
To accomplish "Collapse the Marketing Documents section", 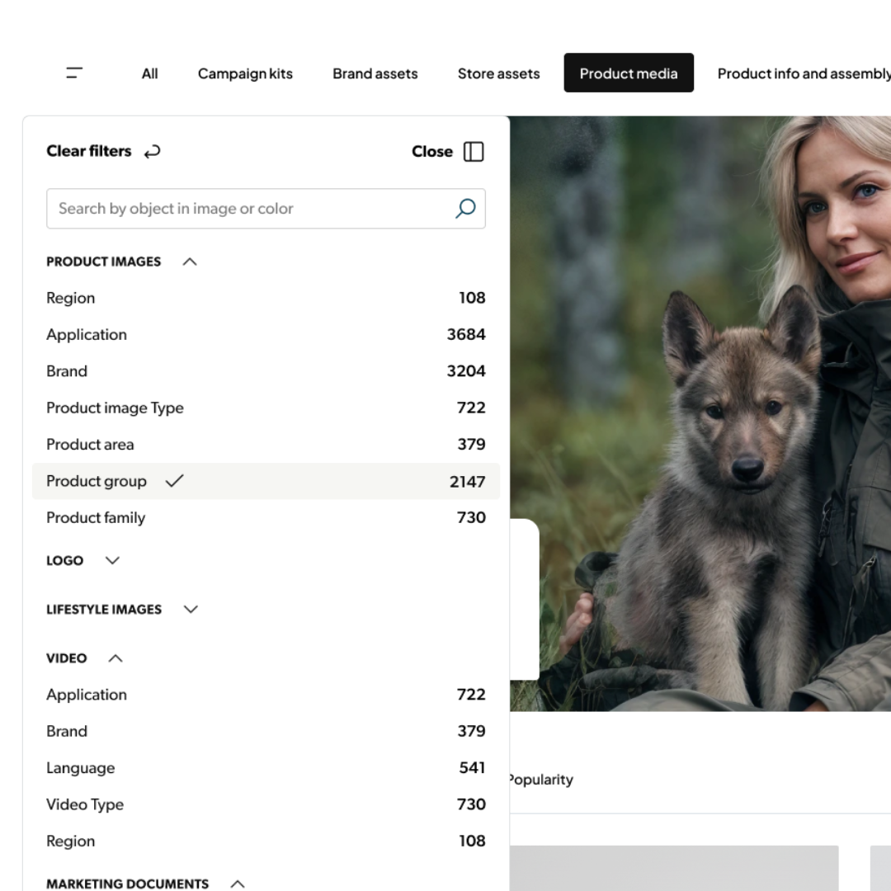I will tap(238, 884).
